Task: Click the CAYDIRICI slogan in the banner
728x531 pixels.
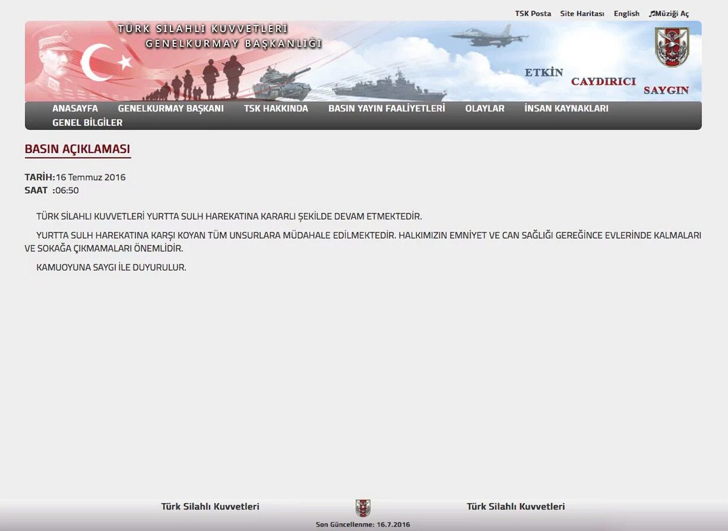Action: pos(603,81)
